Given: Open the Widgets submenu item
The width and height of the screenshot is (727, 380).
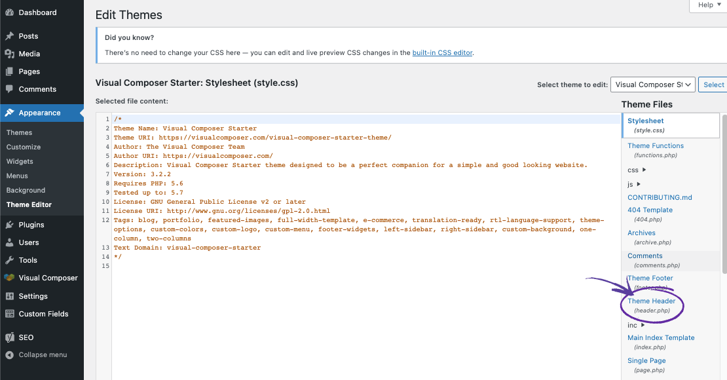Looking at the screenshot, I should [20, 161].
